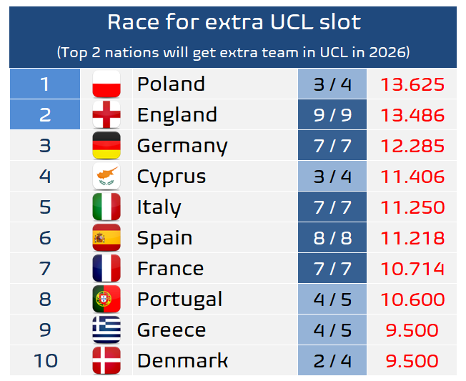Click the Cyprus flag icon
Screen dimensions: 466x381
tap(106, 177)
